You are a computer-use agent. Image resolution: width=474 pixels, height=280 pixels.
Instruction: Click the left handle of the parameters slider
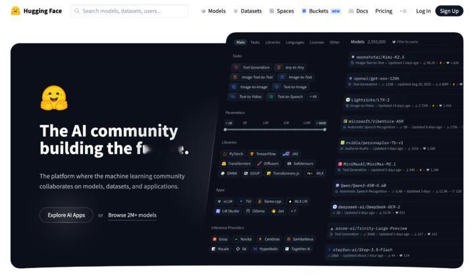click(225, 129)
